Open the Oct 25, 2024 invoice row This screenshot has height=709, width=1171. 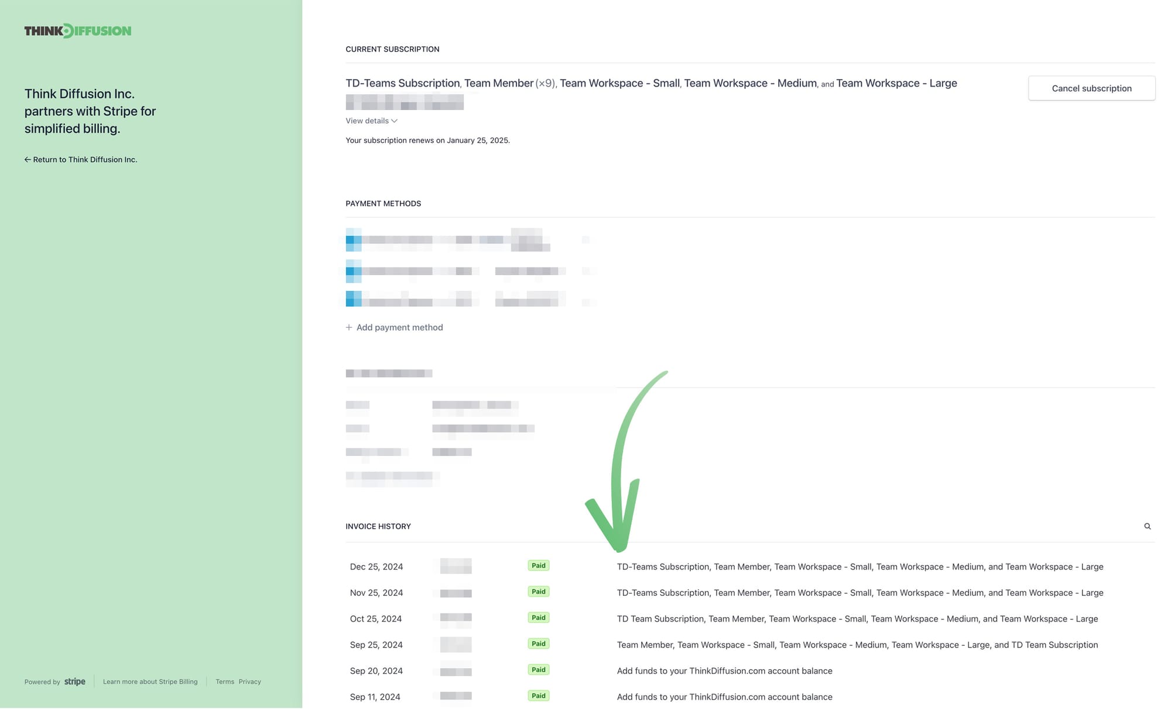376,619
